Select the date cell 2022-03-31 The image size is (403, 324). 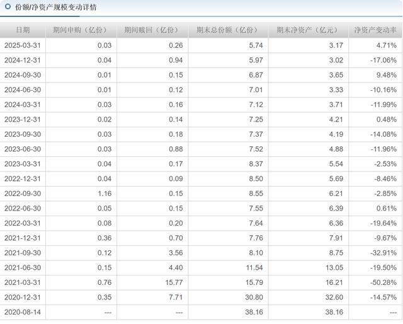23,223
